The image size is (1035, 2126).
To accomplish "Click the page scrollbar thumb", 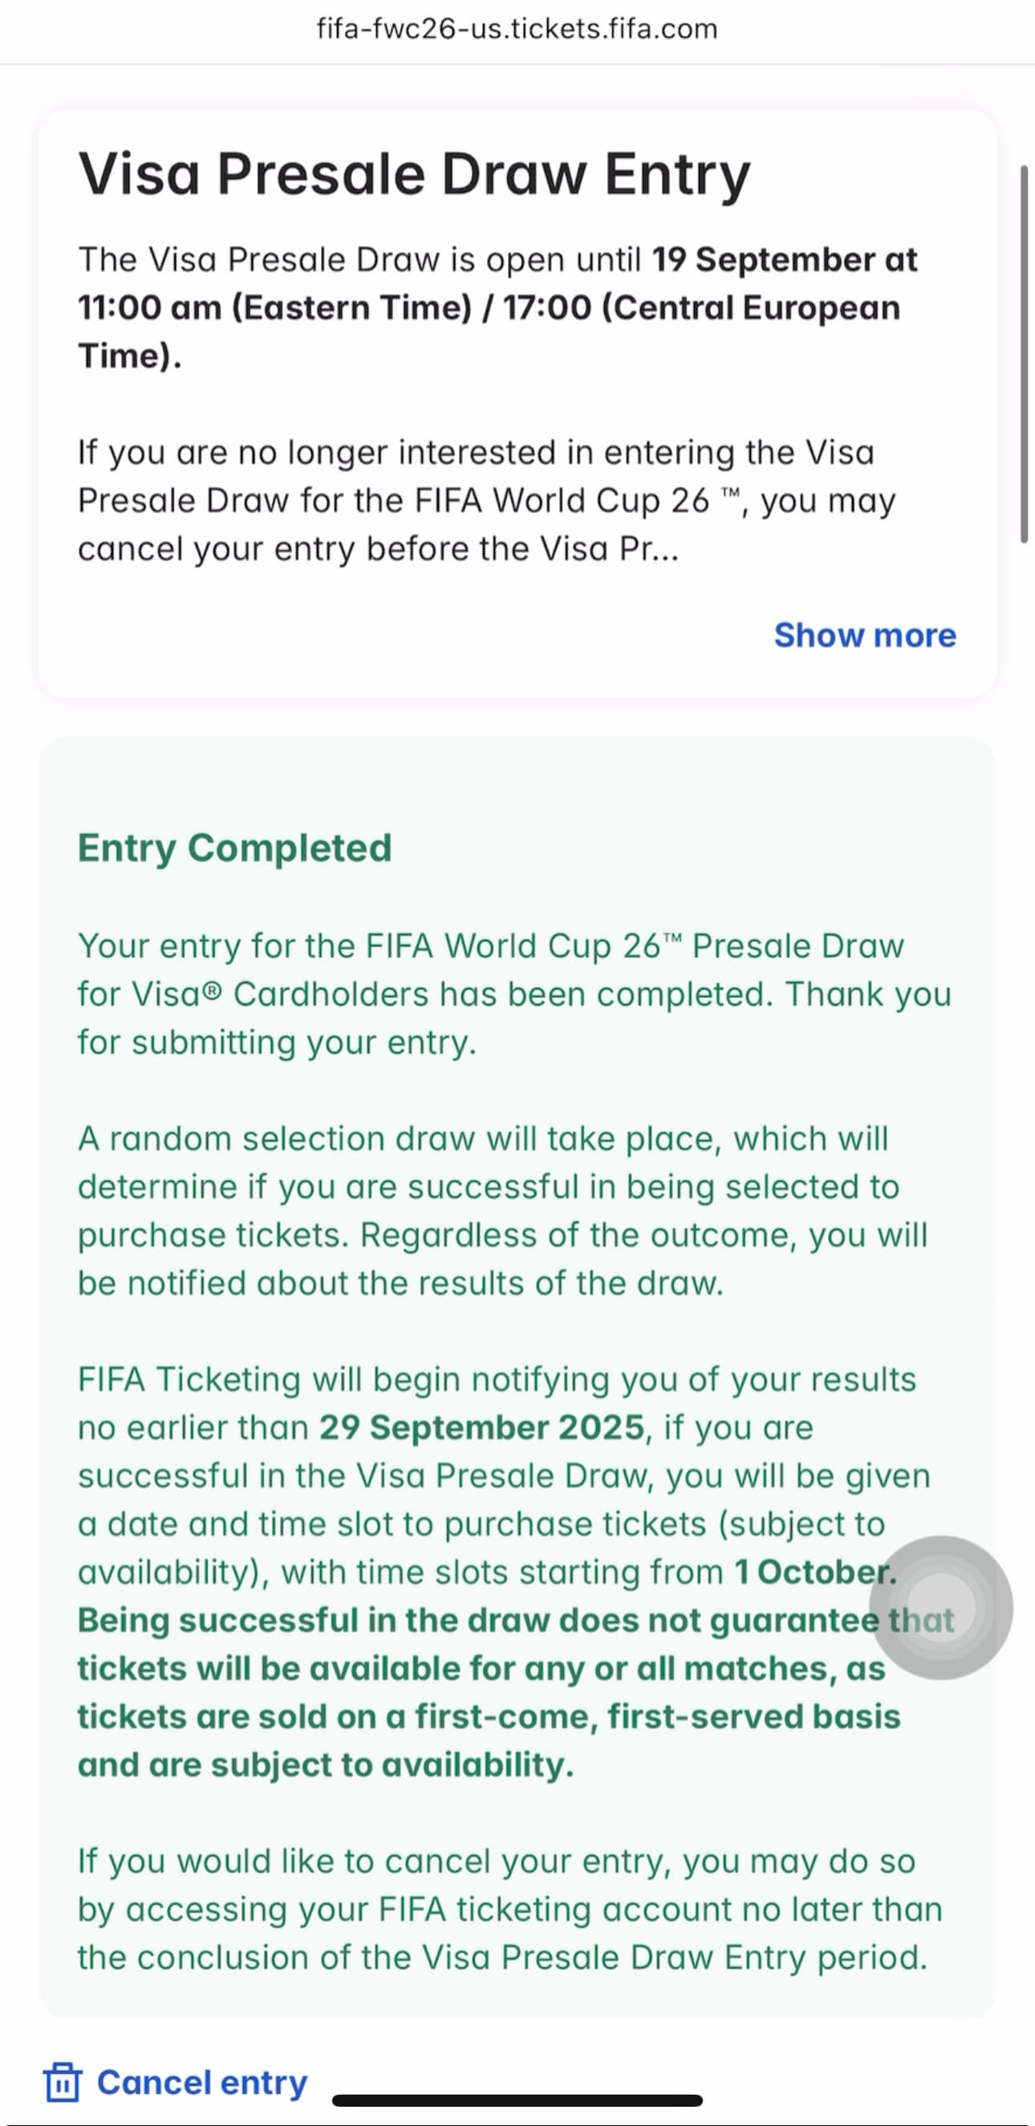I will tap(1024, 355).
